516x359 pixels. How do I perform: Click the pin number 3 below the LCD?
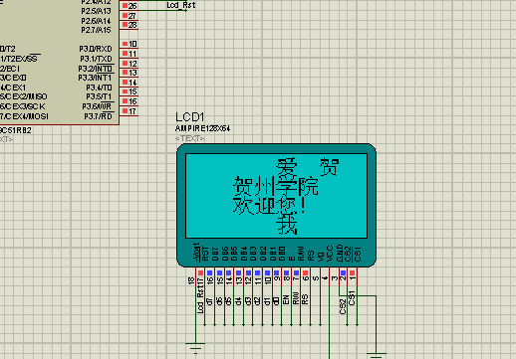click(x=335, y=278)
